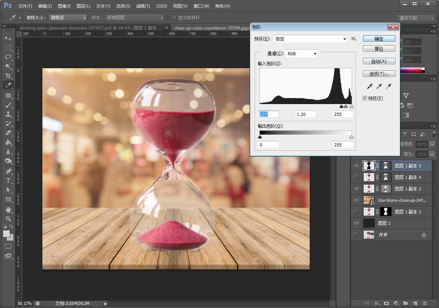
Task: Expand the 取样大小 sample size dropdown
Action: coord(68,18)
